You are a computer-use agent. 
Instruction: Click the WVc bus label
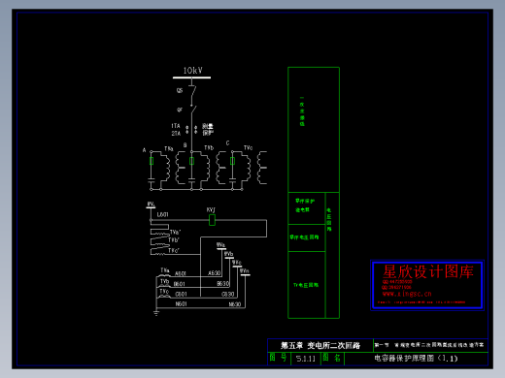237,262
